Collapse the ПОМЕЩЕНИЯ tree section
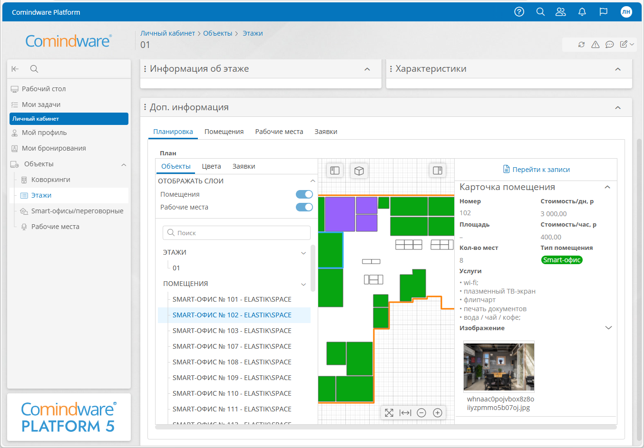The height and width of the screenshot is (448, 644). (x=303, y=284)
